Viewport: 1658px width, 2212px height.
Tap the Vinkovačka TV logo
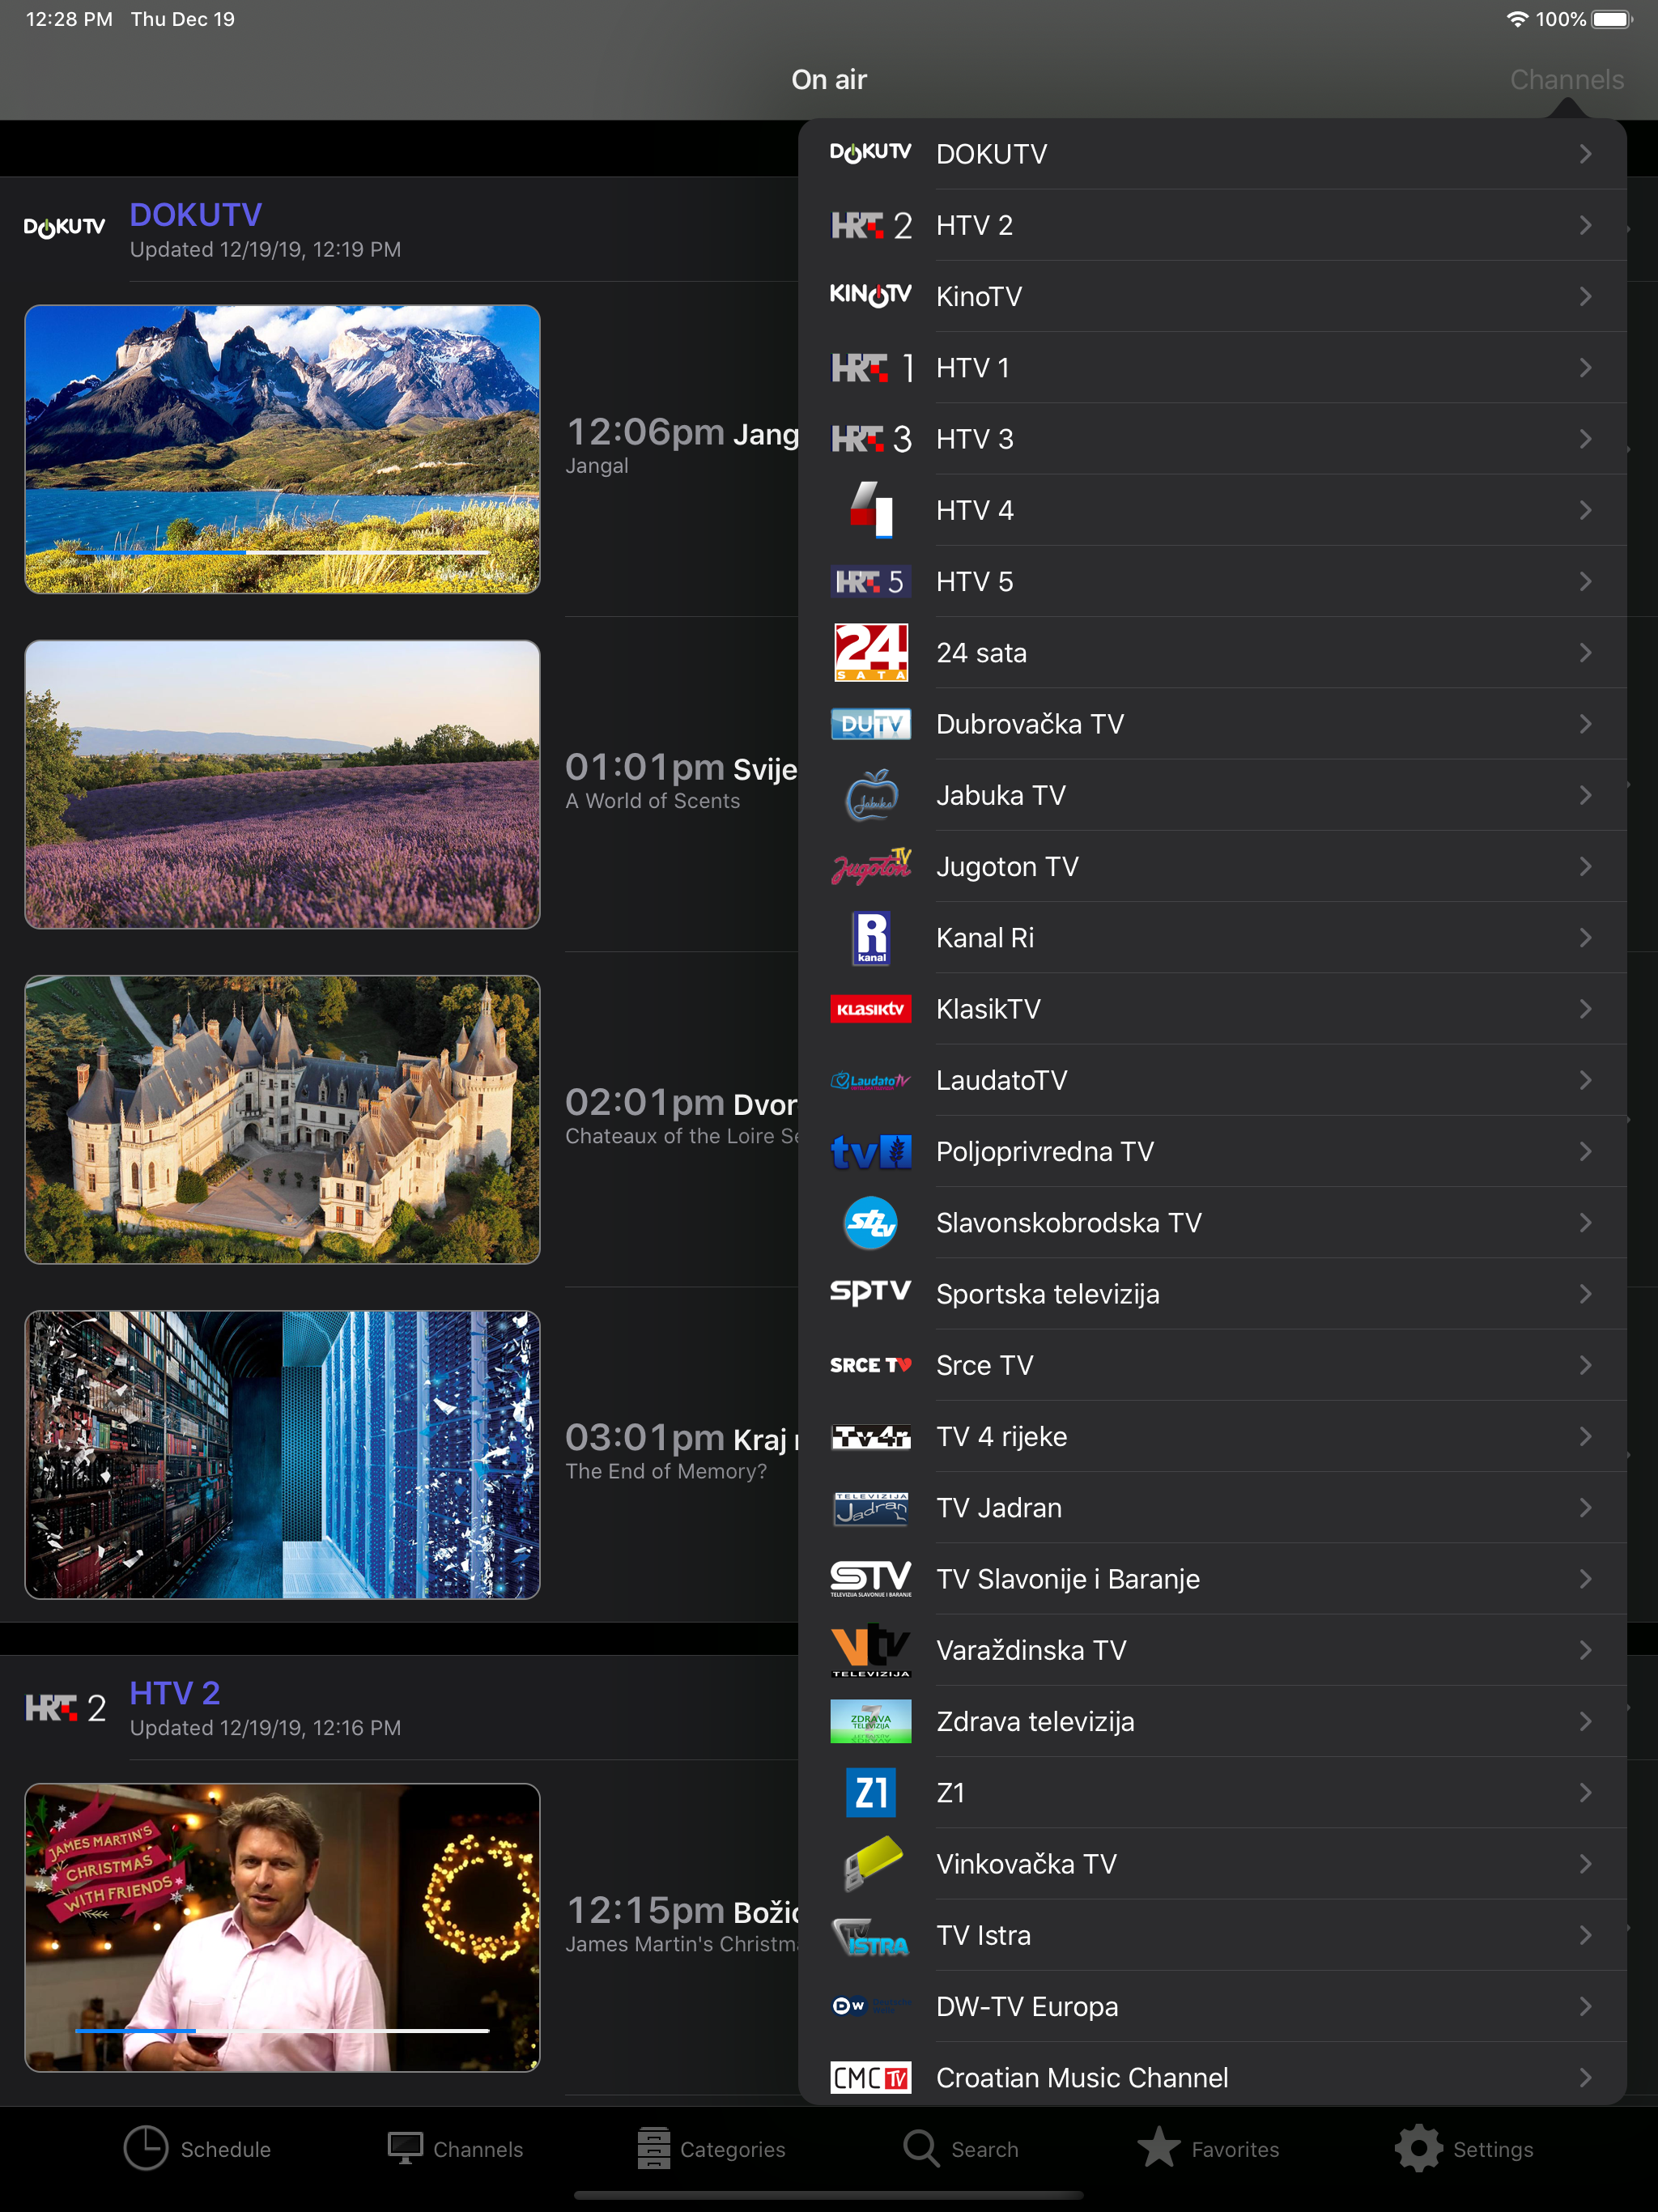tap(872, 1863)
